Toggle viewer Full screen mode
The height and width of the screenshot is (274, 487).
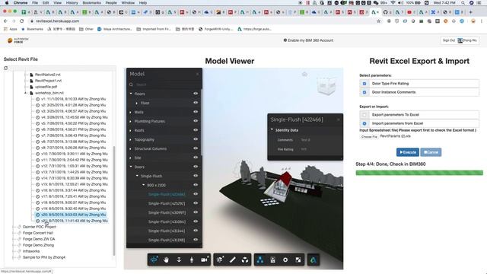pyautogui.click(x=298, y=260)
